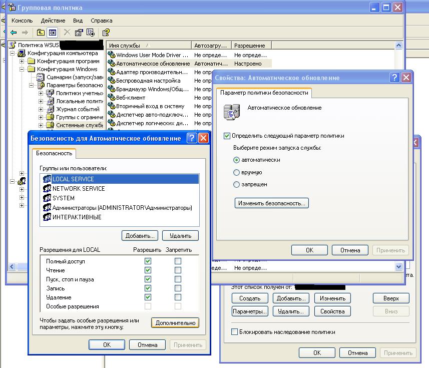Click the services list scroll-down arrow

(398, 266)
